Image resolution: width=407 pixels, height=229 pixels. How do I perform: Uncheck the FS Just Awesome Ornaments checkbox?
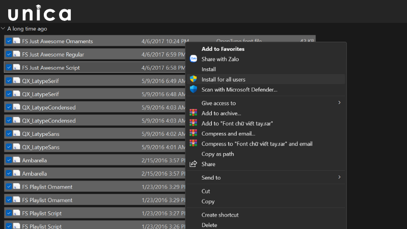[x=9, y=41]
